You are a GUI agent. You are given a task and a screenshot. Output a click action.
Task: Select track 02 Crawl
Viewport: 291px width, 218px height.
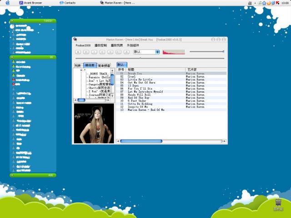tap(171, 77)
